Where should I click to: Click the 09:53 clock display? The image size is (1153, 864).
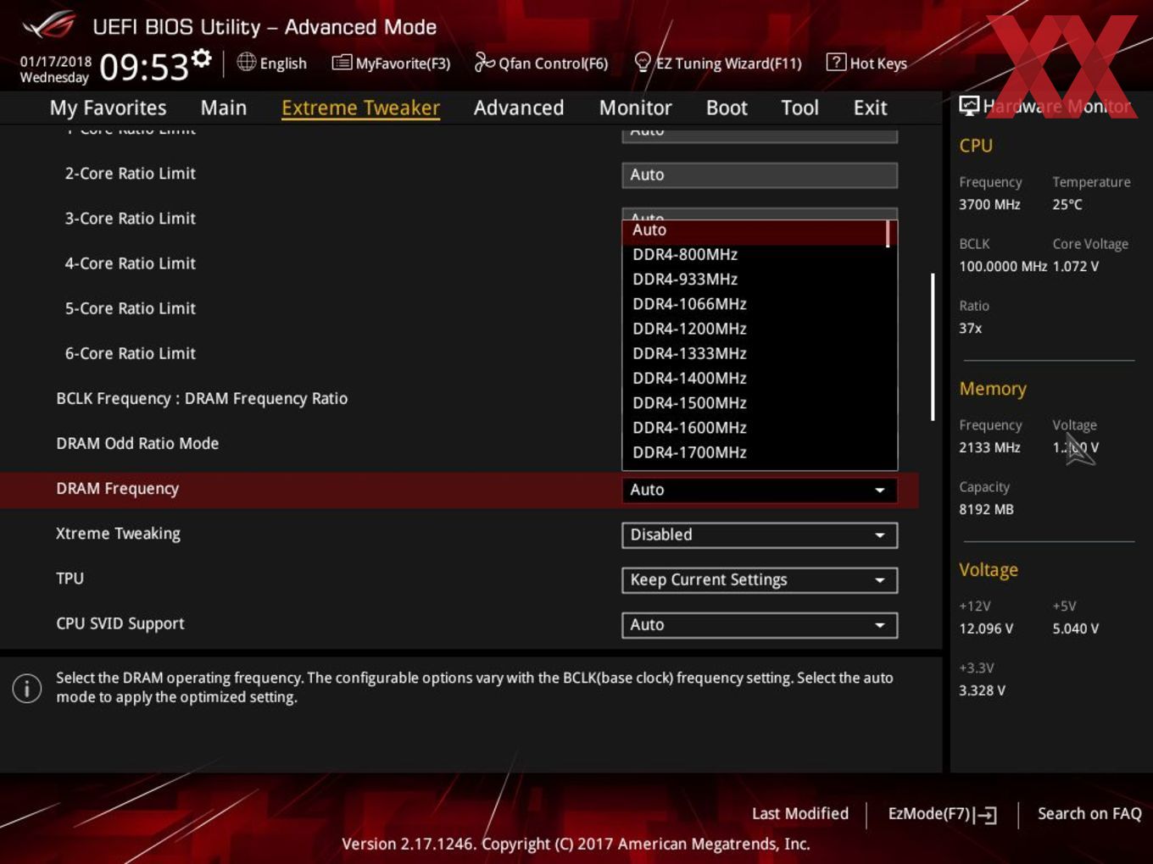pyautogui.click(x=144, y=67)
